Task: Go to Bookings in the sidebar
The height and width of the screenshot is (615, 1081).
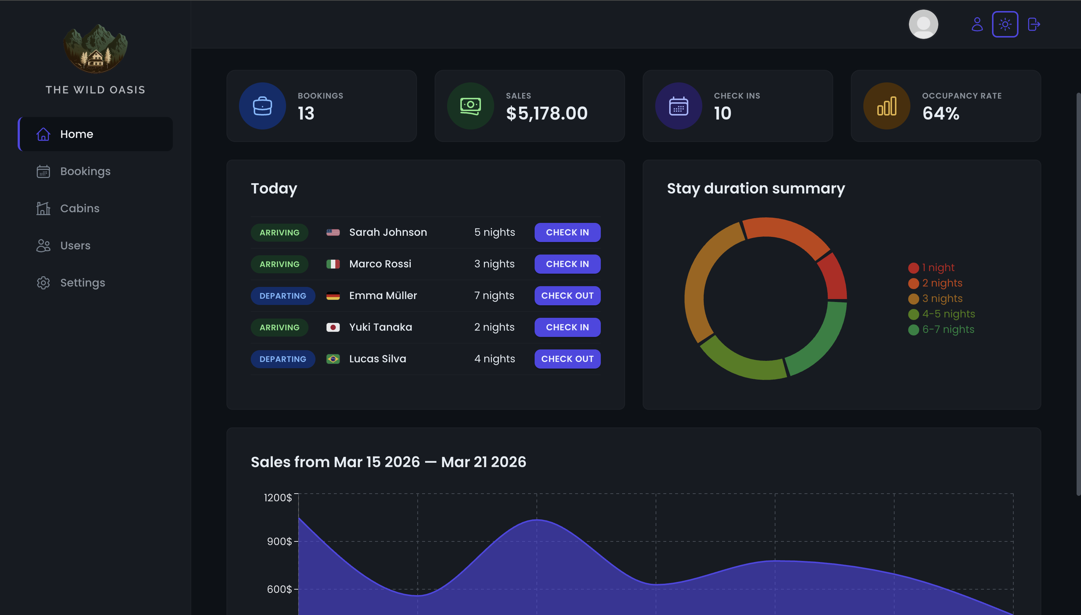Action: (x=85, y=171)
